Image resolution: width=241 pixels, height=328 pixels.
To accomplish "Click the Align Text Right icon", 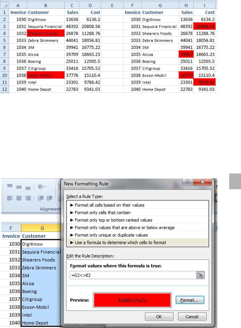I will tap(28, 198).
